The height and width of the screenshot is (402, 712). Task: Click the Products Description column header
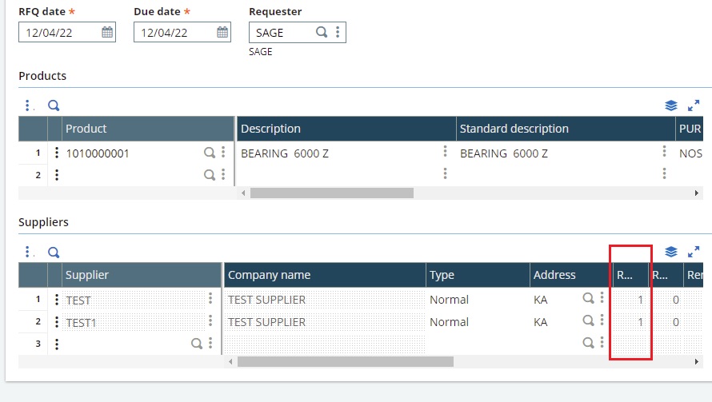pyautogui.click(x=346, y=129)
